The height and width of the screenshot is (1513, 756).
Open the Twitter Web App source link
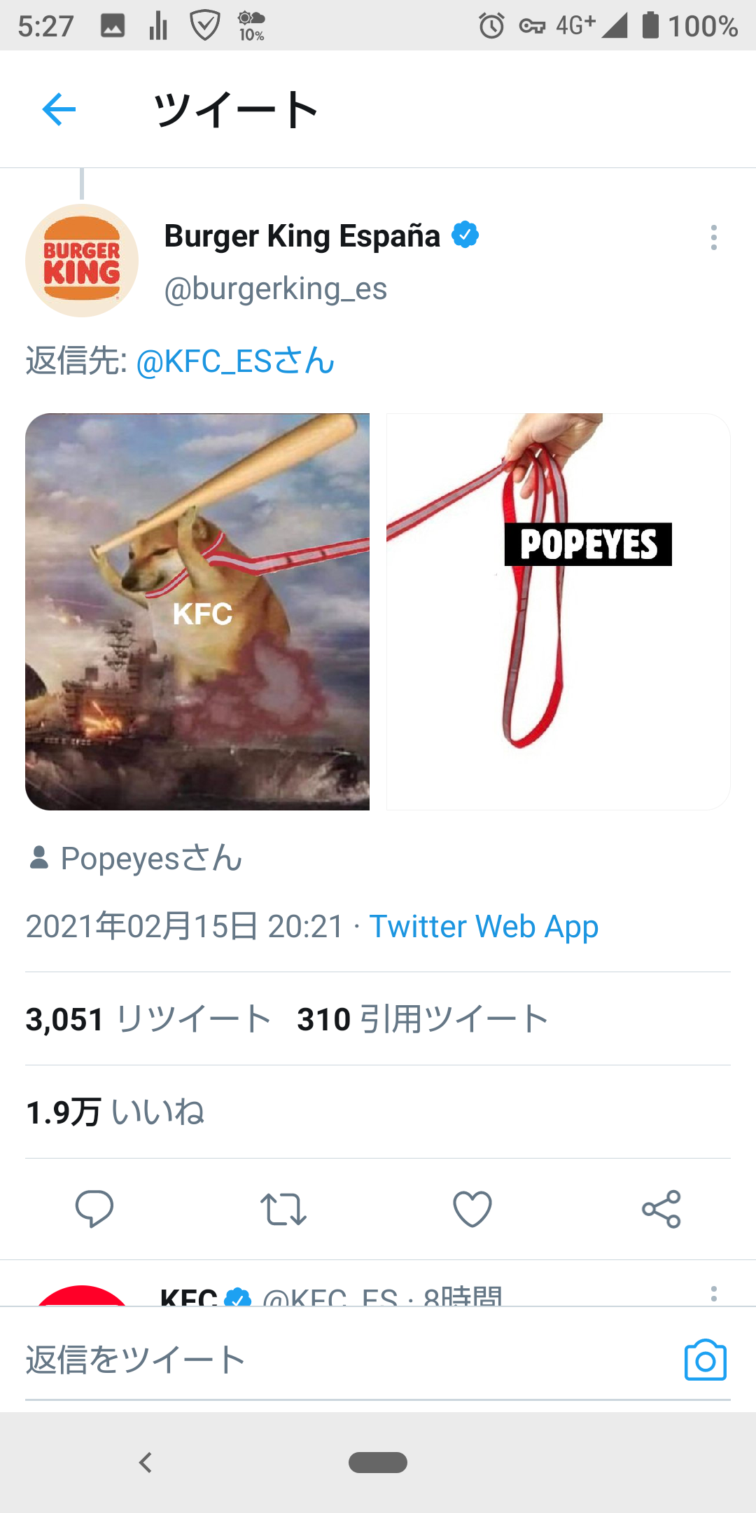click(x=484, y=926)
